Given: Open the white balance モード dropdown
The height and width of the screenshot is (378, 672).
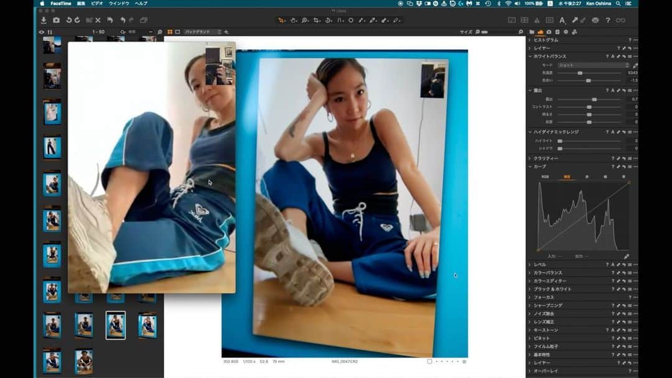Looking at the screenshot, I should (594, 65).
